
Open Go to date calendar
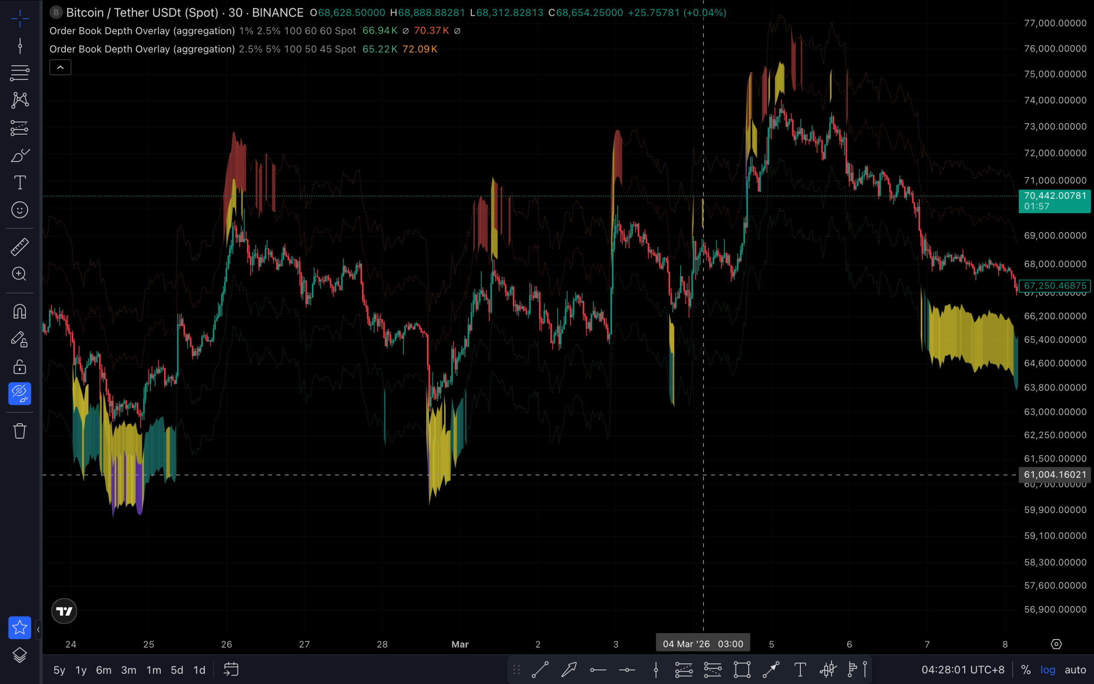231,669
